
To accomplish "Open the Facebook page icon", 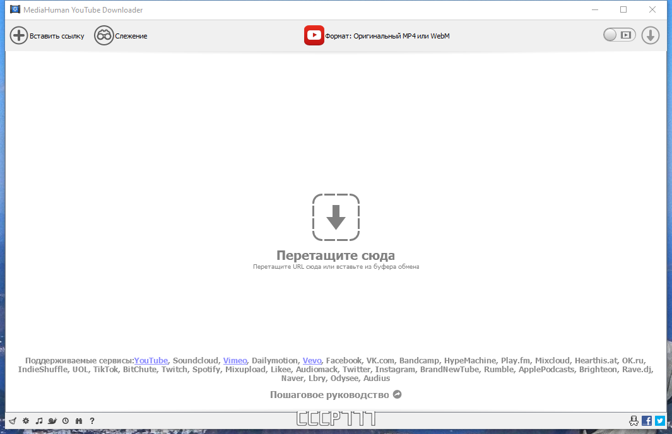I will point(647,421).
